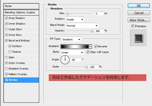Click the Angle value field

pyautogui.click(x=76, y=60)
